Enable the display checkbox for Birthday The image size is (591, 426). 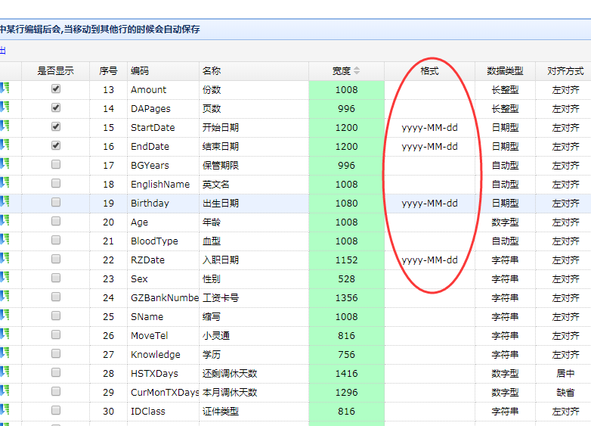(x=56, y=203)
